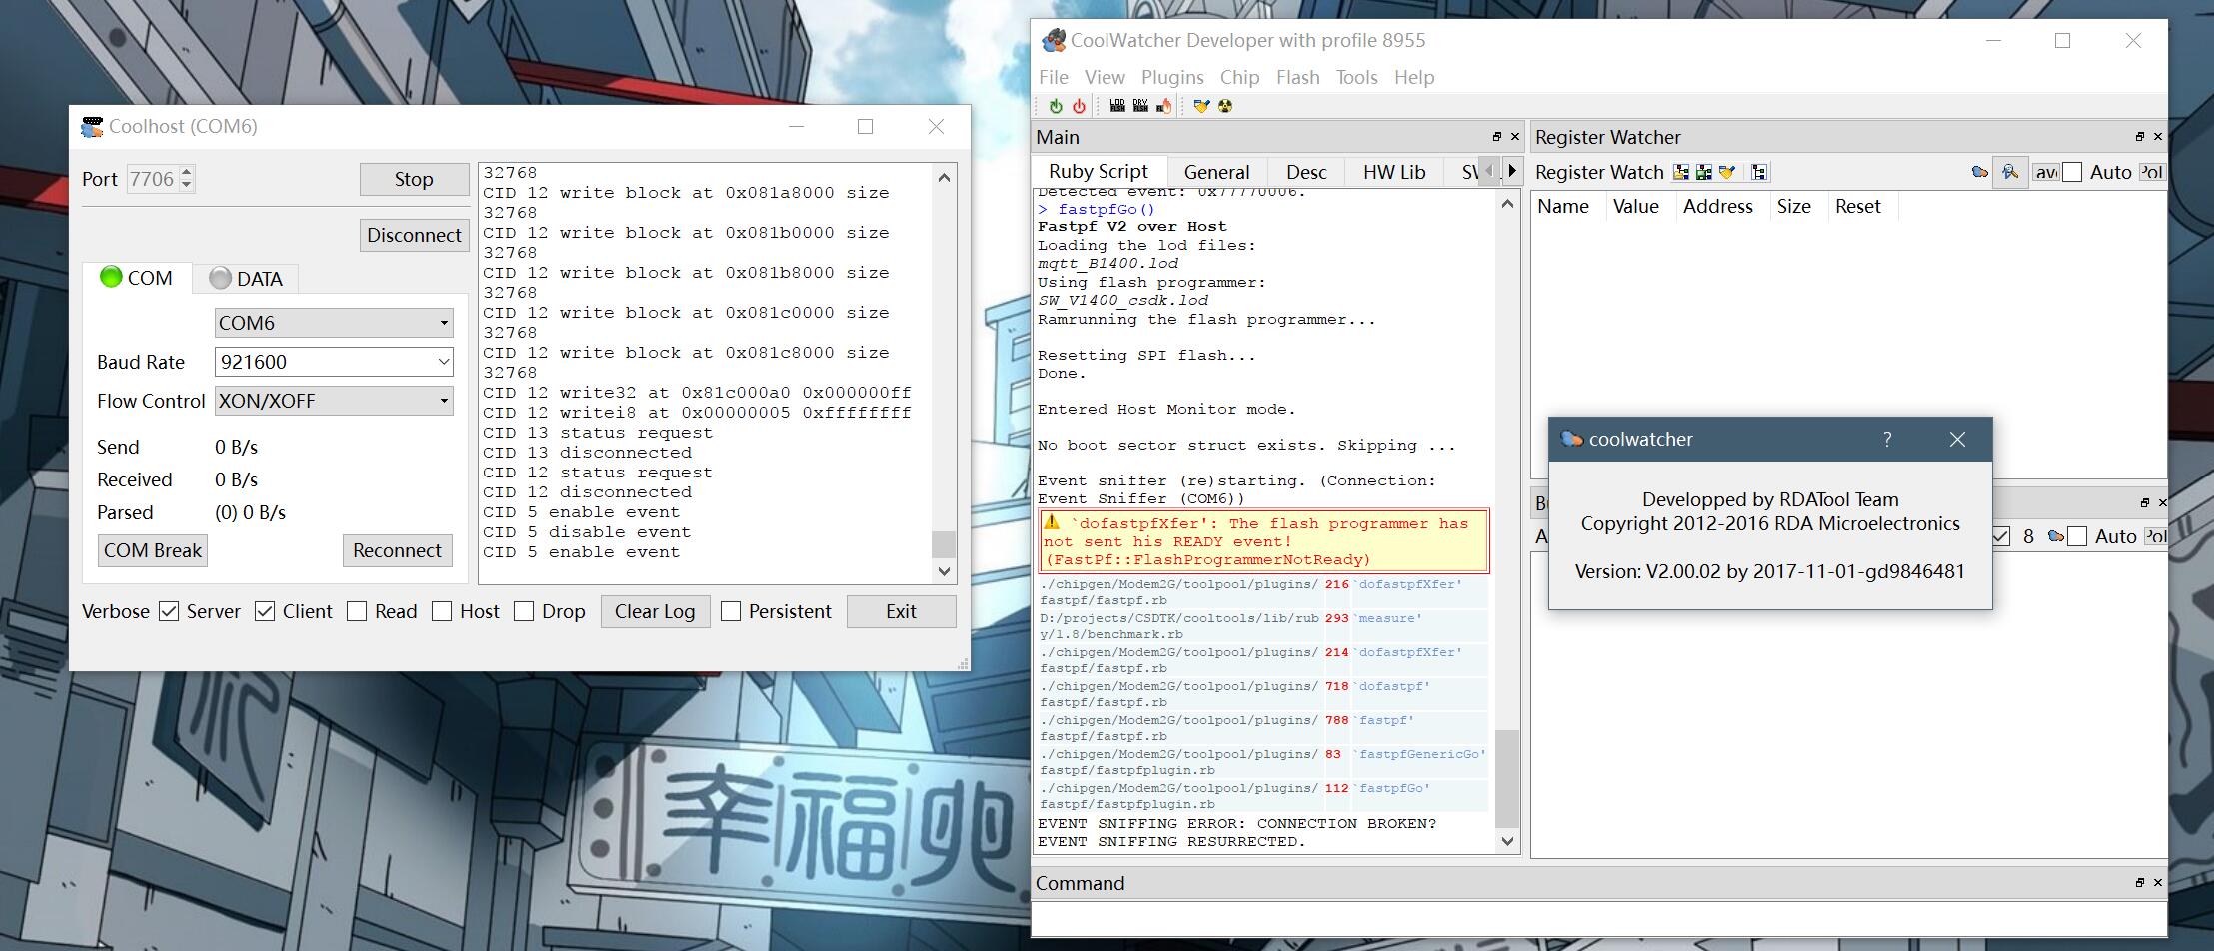Click the radioactive hazard toolbar icon

click(x=1225, y=105)
